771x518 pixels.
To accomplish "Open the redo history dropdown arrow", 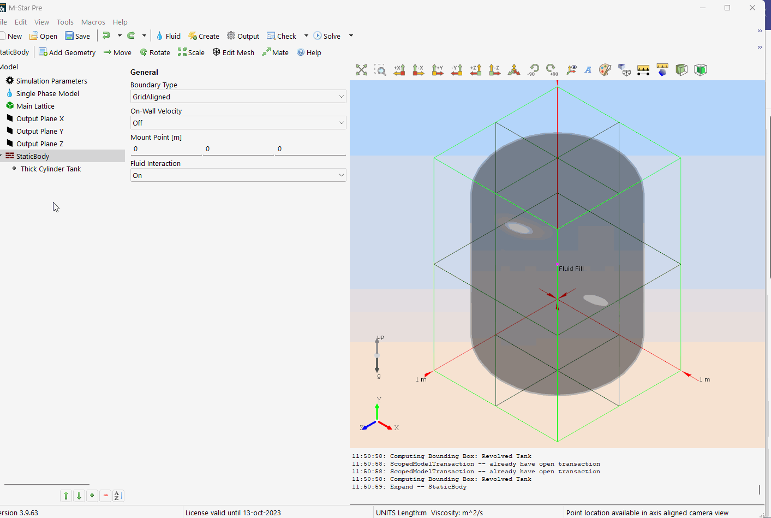I will [144, 36].
